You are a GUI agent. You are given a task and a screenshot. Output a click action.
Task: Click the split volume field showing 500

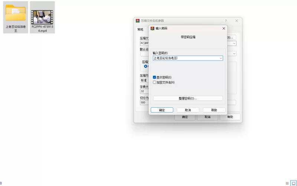[144, 102]
